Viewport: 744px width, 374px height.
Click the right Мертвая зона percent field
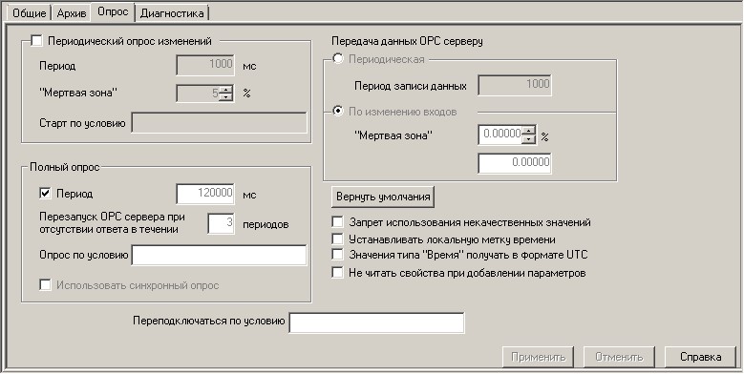(x=500, y=135)
